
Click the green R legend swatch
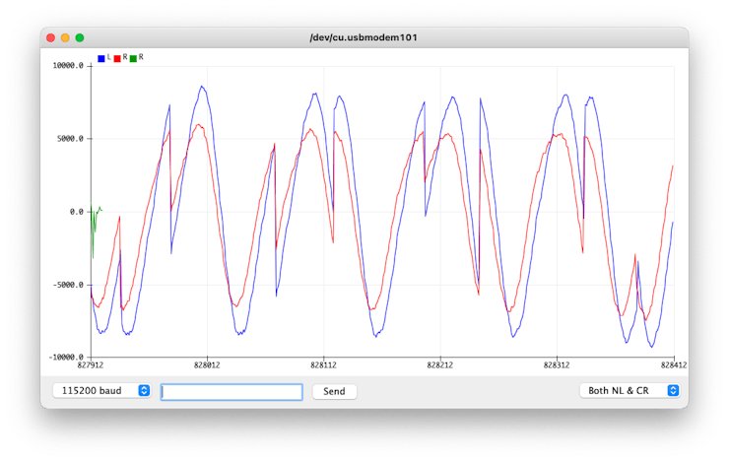point(134,59)
